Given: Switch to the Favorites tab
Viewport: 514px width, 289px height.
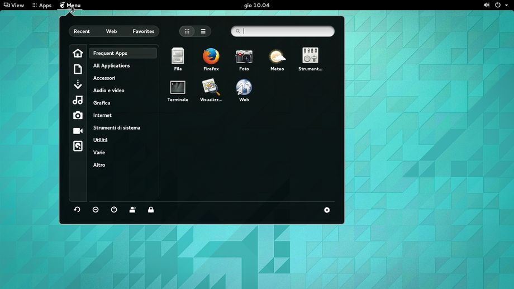Looking at the screenshot, I should [x=143, y=31].
